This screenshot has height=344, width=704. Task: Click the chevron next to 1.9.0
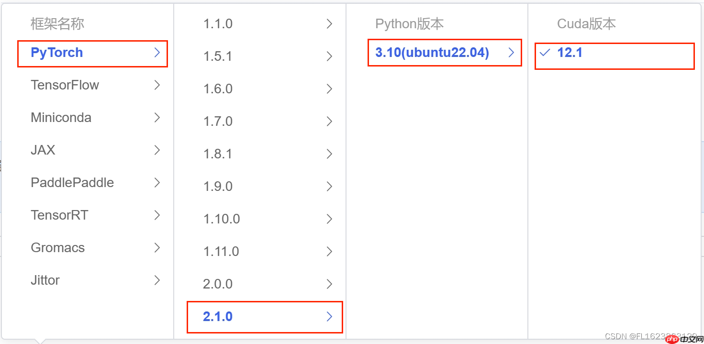[x=329, y=187]
